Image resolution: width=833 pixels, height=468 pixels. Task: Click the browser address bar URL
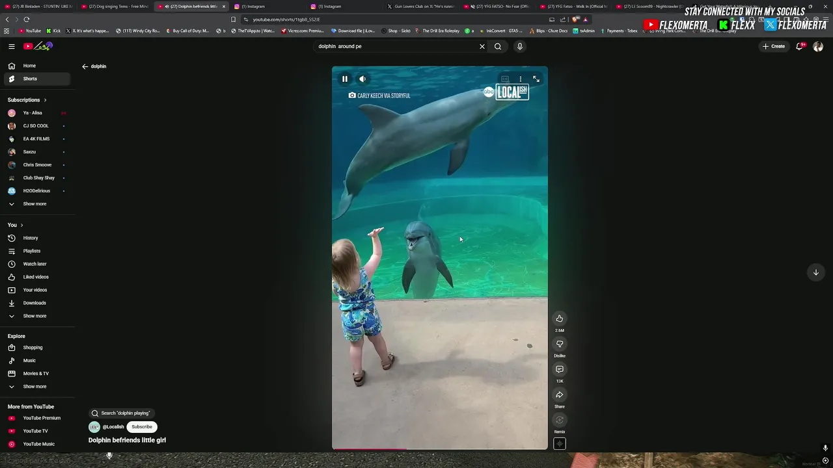pyautogui.click(x=286, y=19)
